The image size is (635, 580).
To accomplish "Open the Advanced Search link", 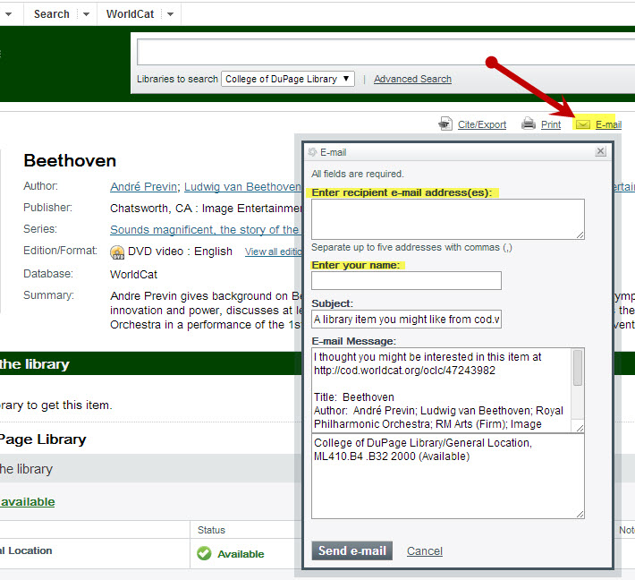I will pyautogui.click(x=412, y=79).
